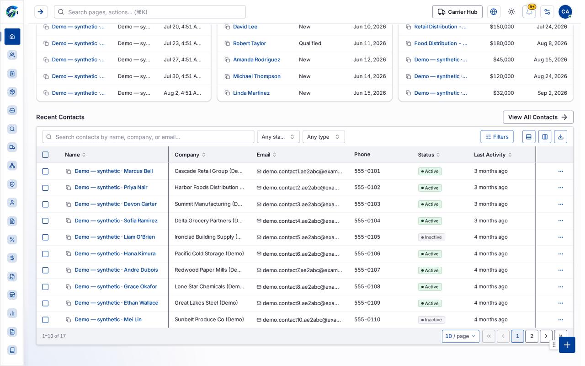Change the 10 / page size dropdown

click(461, 336)
